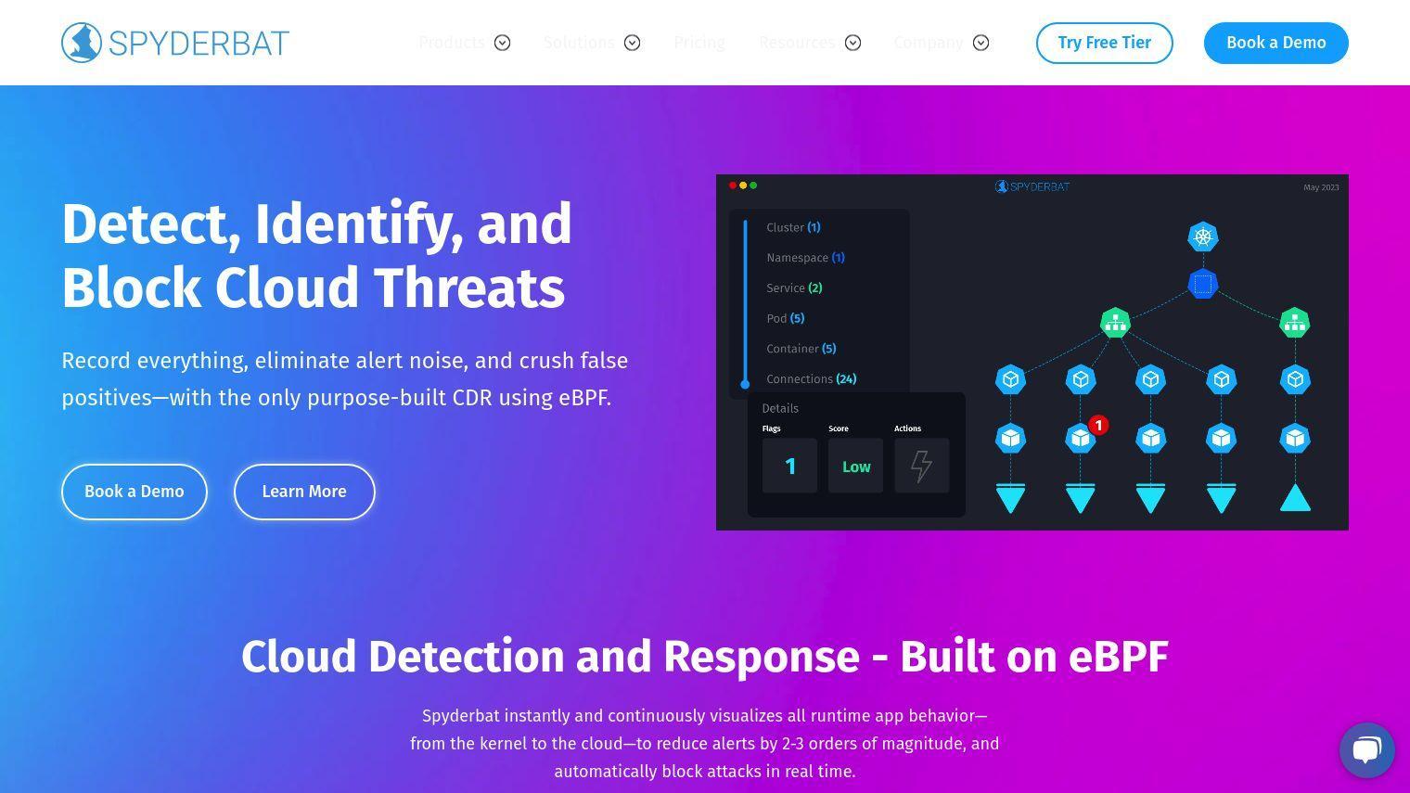This screenshot has width=1410, height=793.
Task: Expand the Company dropdown chevron
Action: 981,43
